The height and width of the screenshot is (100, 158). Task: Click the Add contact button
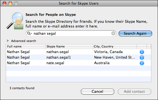pos(134,92)
